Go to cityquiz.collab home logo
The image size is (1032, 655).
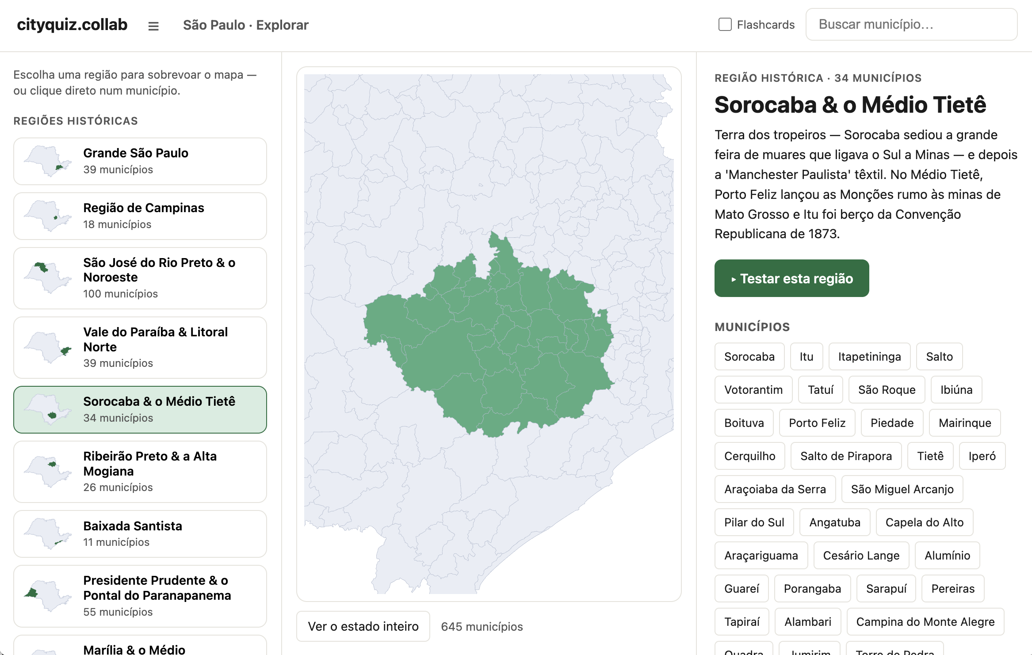pos(72,25)
